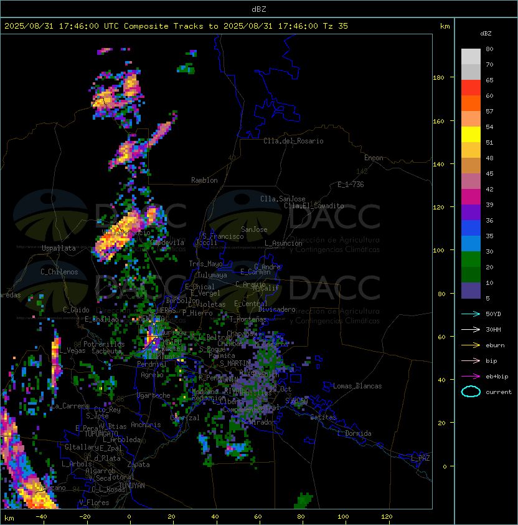The width and height of the screenshot is (518, 525).
Task: Click the 'Uspallata' map label
Action: pos(59,248)
